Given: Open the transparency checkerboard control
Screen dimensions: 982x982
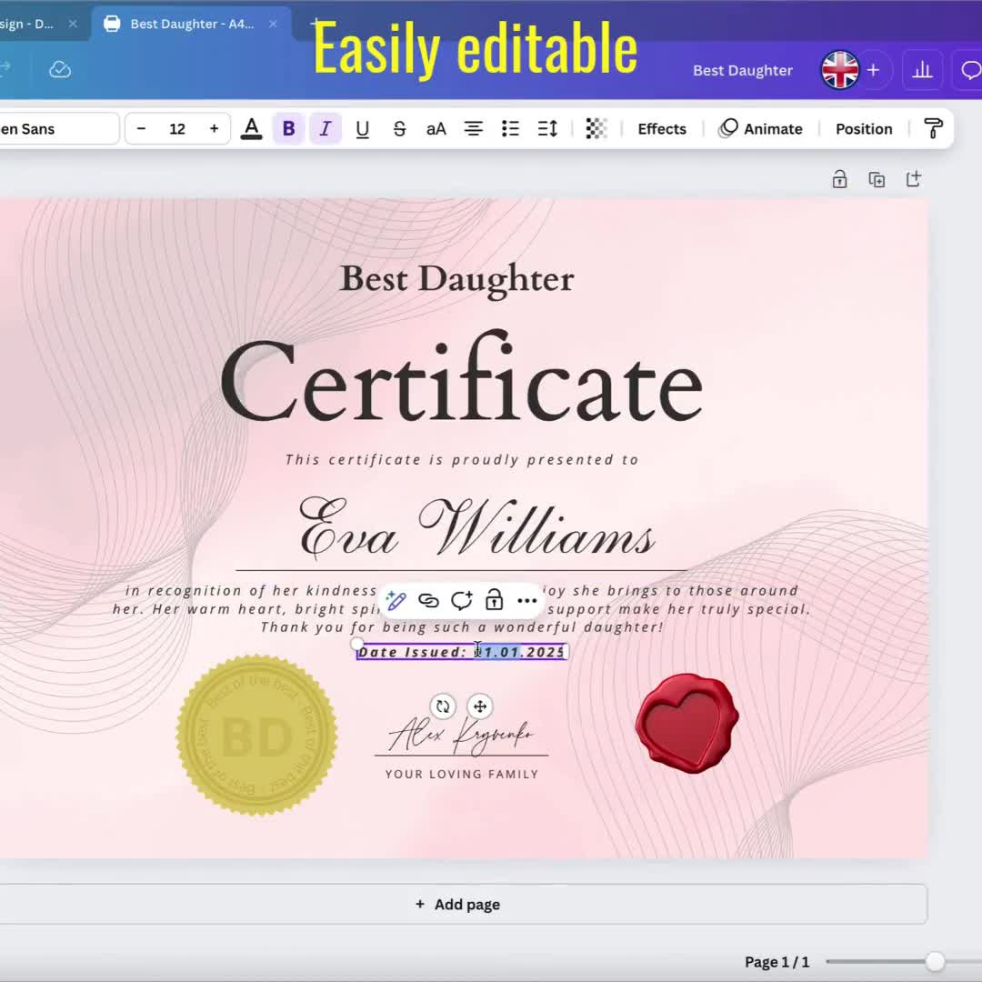Looking at the screenshot, I should pyautogui.click(x=596, y=129).
